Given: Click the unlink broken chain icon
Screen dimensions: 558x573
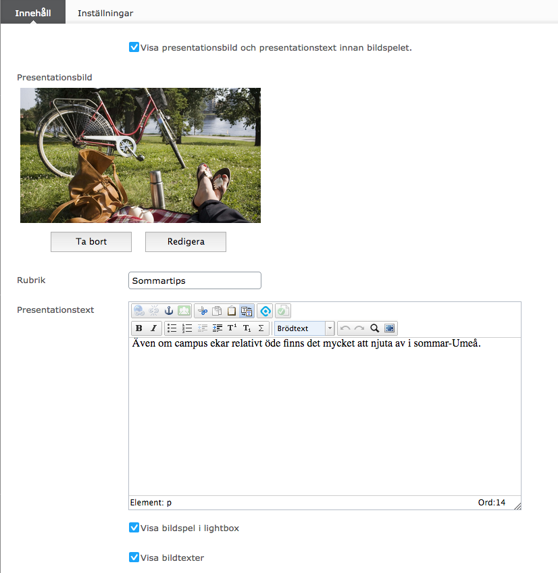Looking at the screenshot, I should point(154,311).
